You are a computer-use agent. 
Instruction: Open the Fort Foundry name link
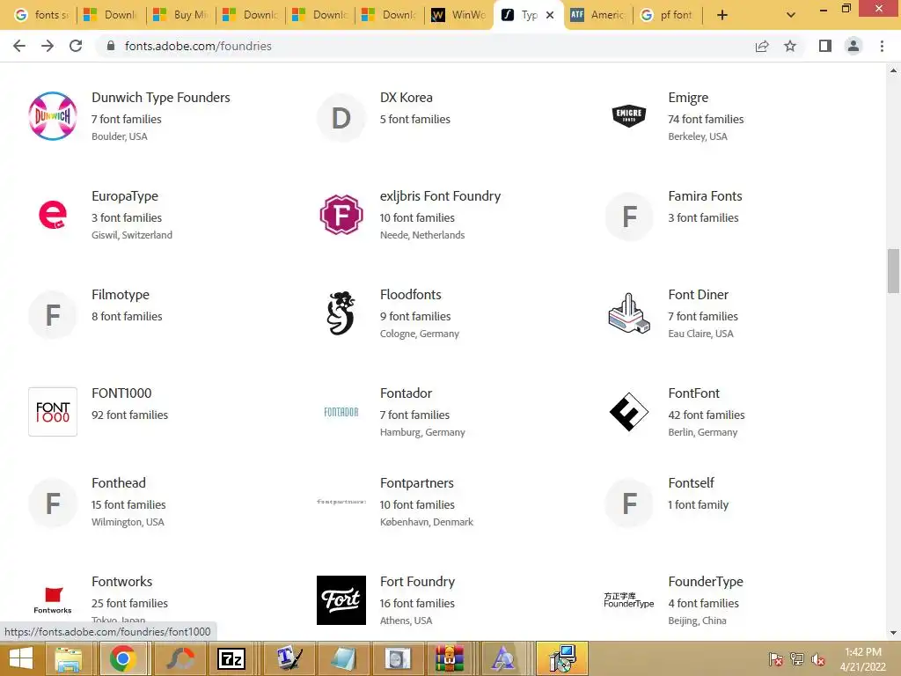(x=417, y=582)
